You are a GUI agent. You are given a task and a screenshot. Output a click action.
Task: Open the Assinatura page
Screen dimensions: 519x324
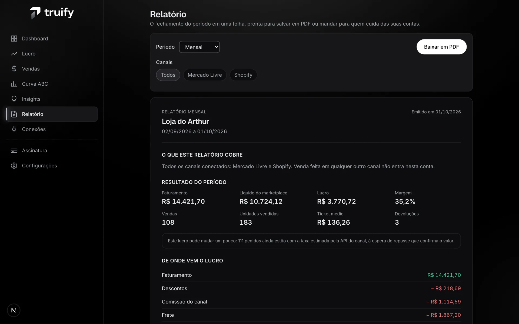pyautogui.click(x=52, y=151)
